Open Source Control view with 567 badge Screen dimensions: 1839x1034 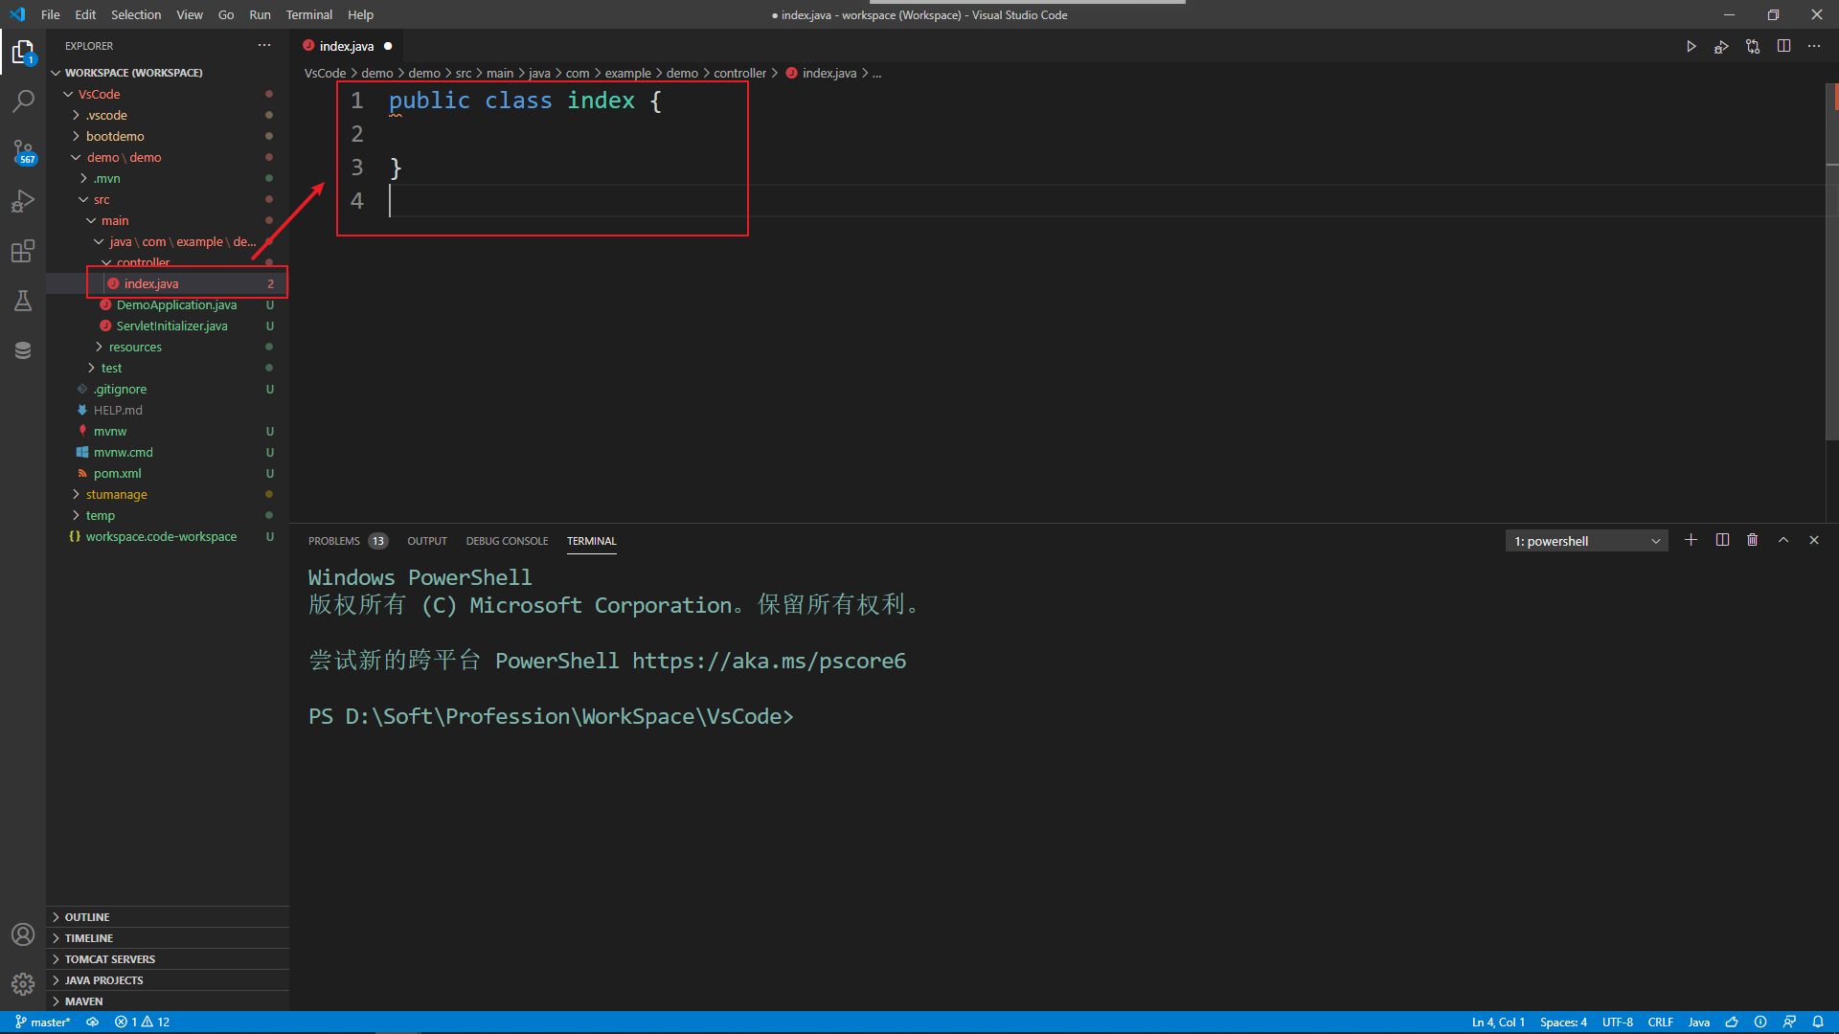[x=23, y=151]
